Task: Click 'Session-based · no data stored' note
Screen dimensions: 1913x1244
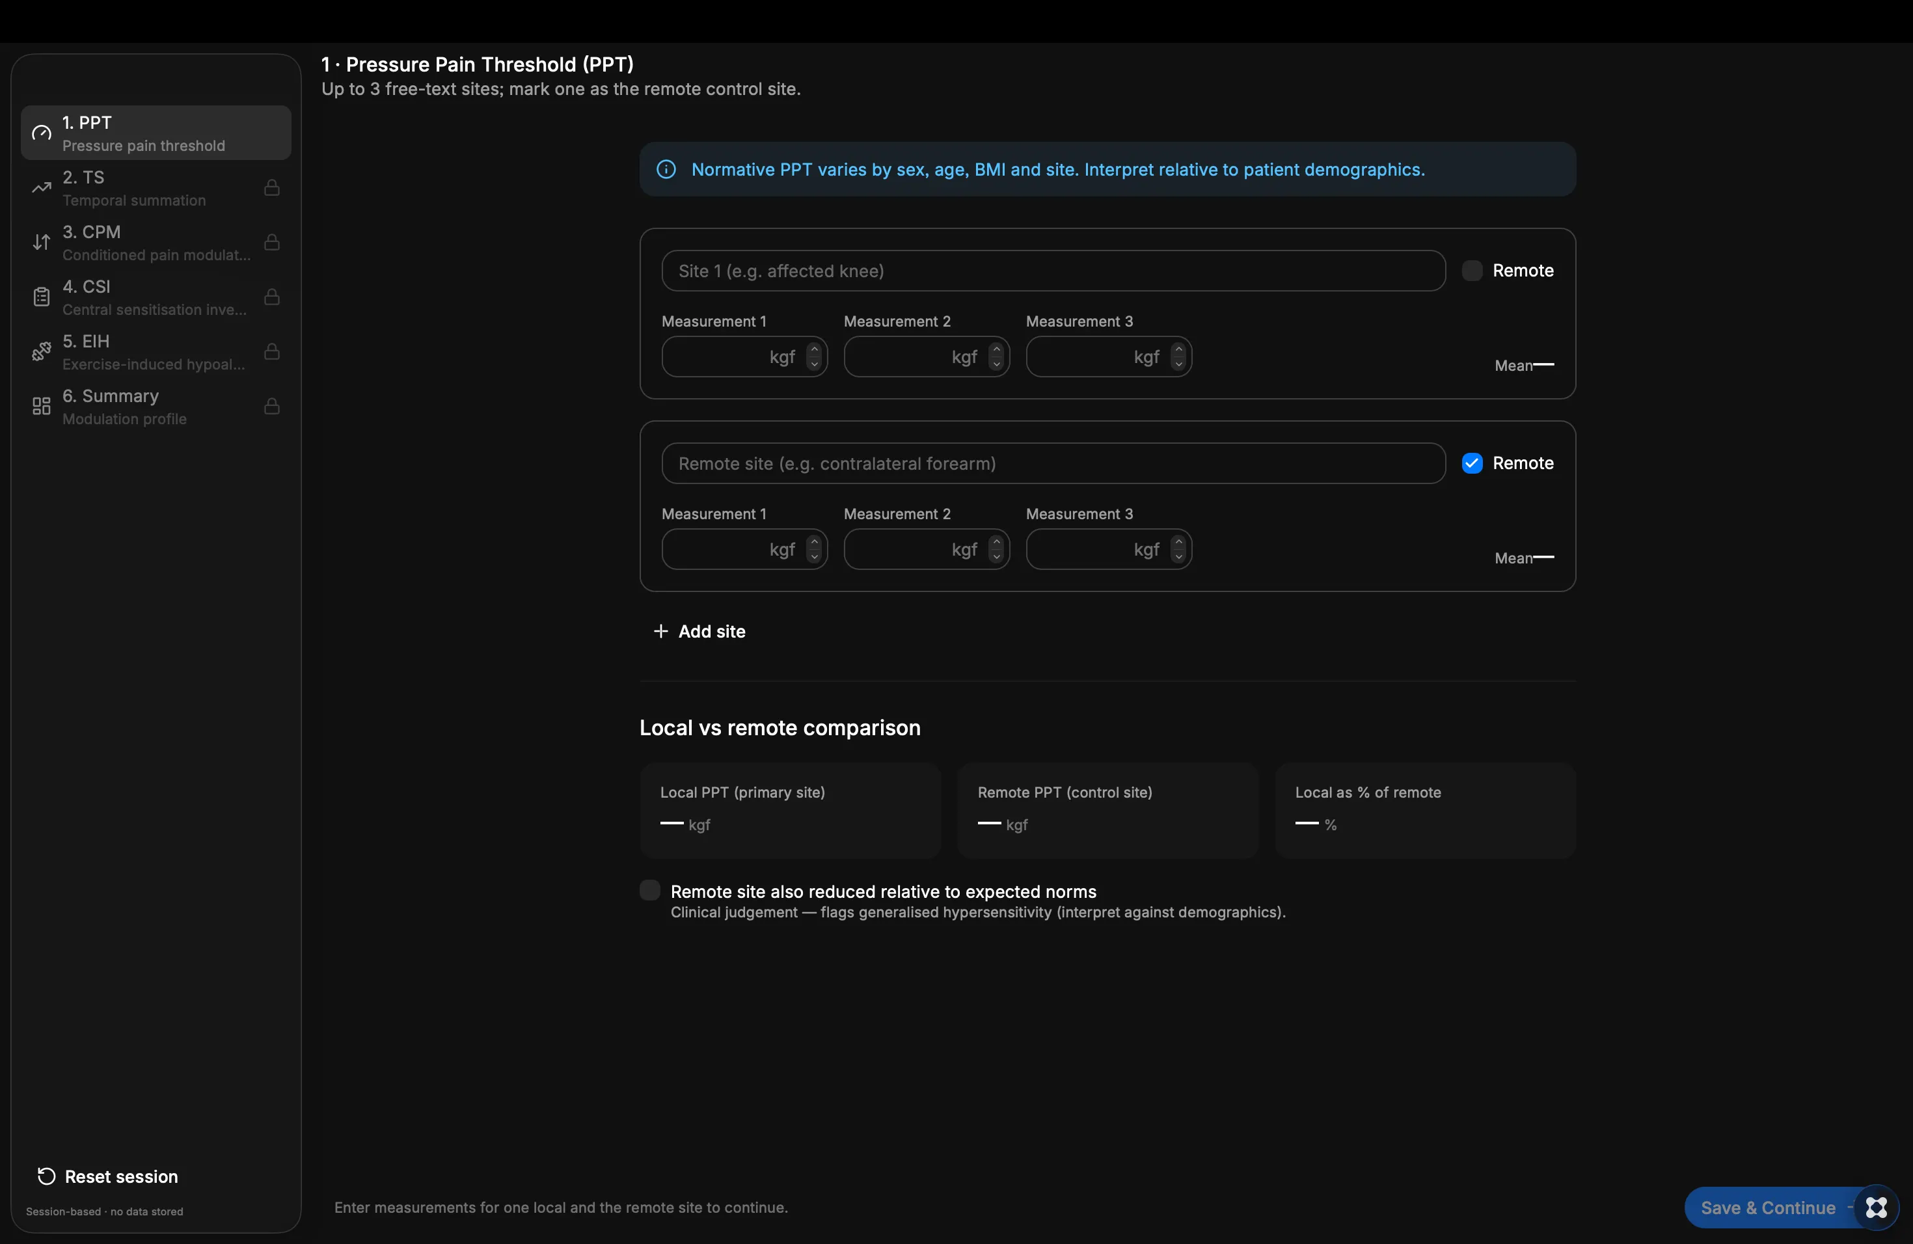Action: click(105, 1212)
